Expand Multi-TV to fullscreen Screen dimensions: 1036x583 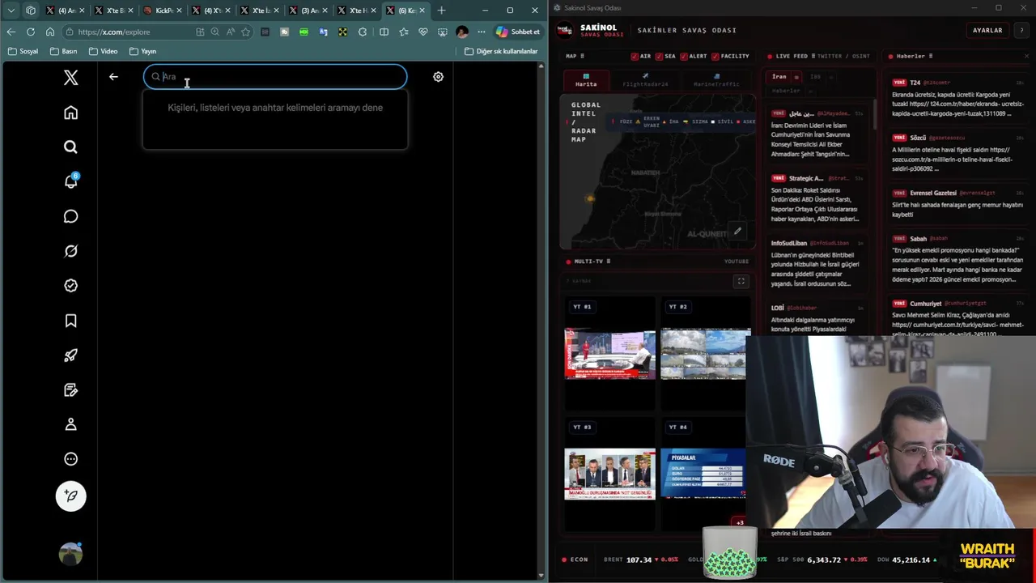point(741,281)
